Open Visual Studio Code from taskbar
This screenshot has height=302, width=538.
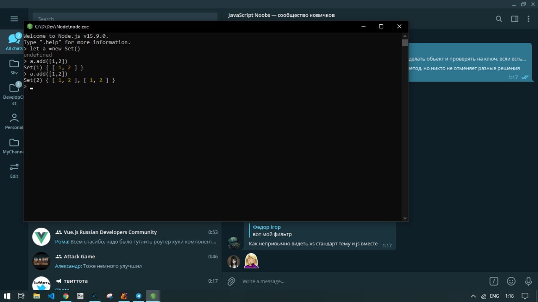tap(51, 296)
